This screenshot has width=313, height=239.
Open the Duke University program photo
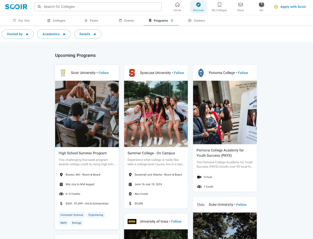pyautogui.click(x=225, y=226)
